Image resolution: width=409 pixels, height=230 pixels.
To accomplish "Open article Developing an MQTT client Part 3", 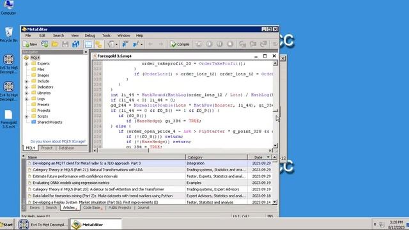I will (x=87, y=164).
